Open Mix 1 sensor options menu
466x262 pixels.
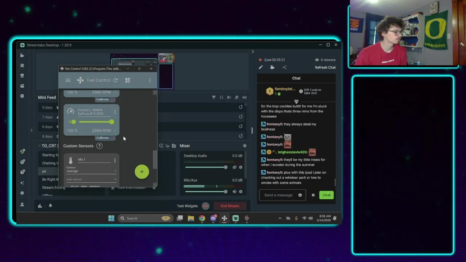click(x=115, y=160)
